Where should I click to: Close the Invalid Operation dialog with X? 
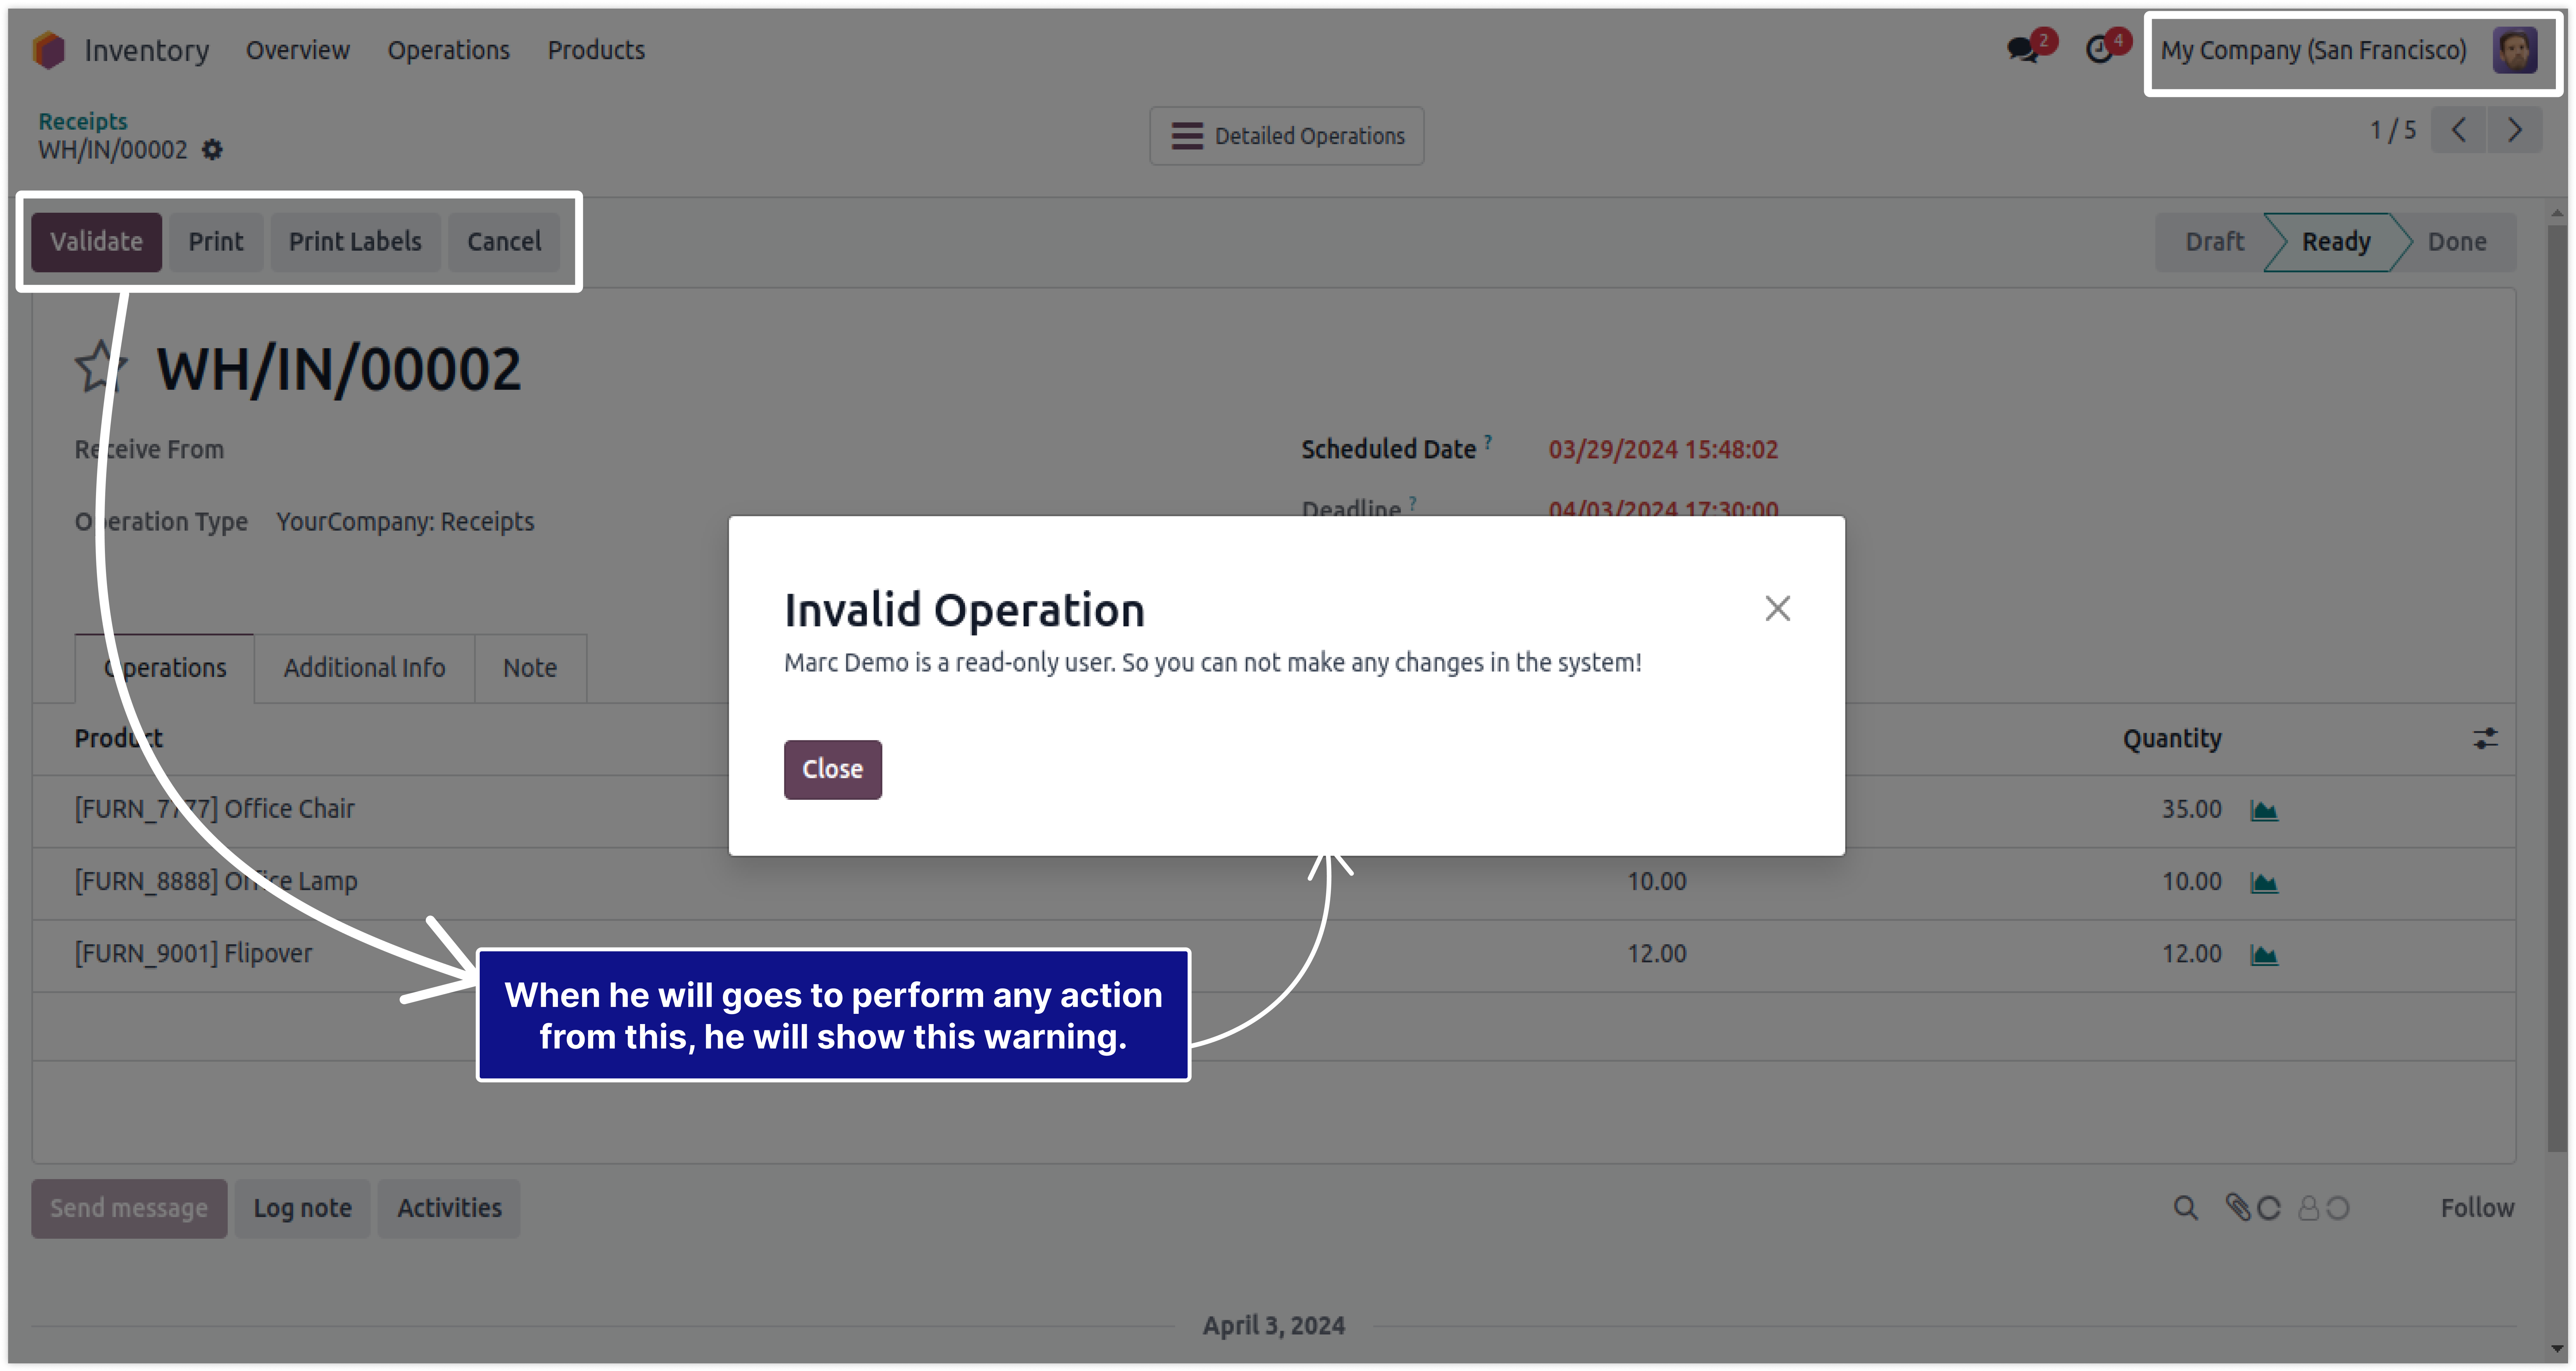[x=1777, y=608]
